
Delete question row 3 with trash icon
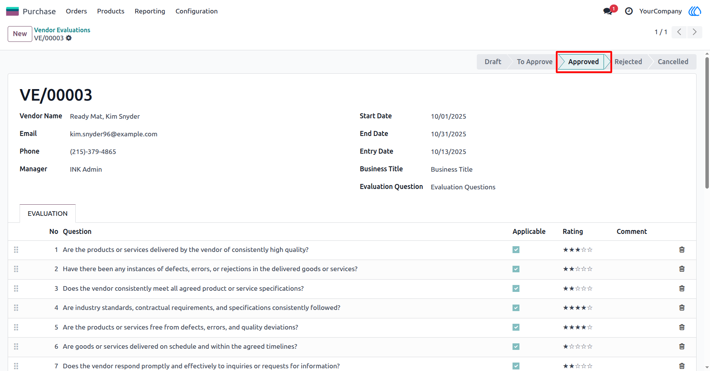[682, 288]
